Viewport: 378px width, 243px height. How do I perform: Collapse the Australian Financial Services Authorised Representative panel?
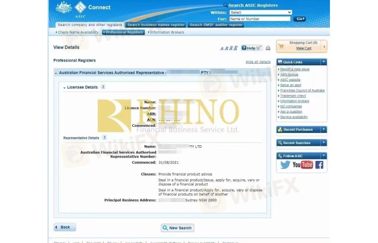(56, 72)
